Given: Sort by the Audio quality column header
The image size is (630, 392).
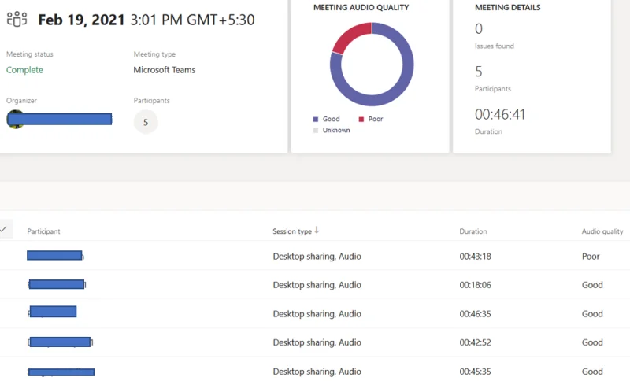Looking at the screenshot, I should tap(602, 231).
